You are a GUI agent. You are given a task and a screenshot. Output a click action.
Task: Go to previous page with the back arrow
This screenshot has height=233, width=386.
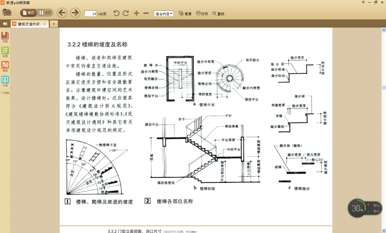click(62, 13)
